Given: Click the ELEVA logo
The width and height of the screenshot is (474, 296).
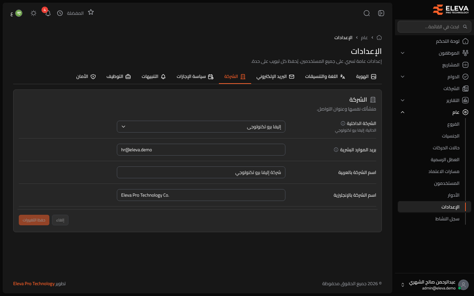Looking at the screenshot, I should coord(451,10).
